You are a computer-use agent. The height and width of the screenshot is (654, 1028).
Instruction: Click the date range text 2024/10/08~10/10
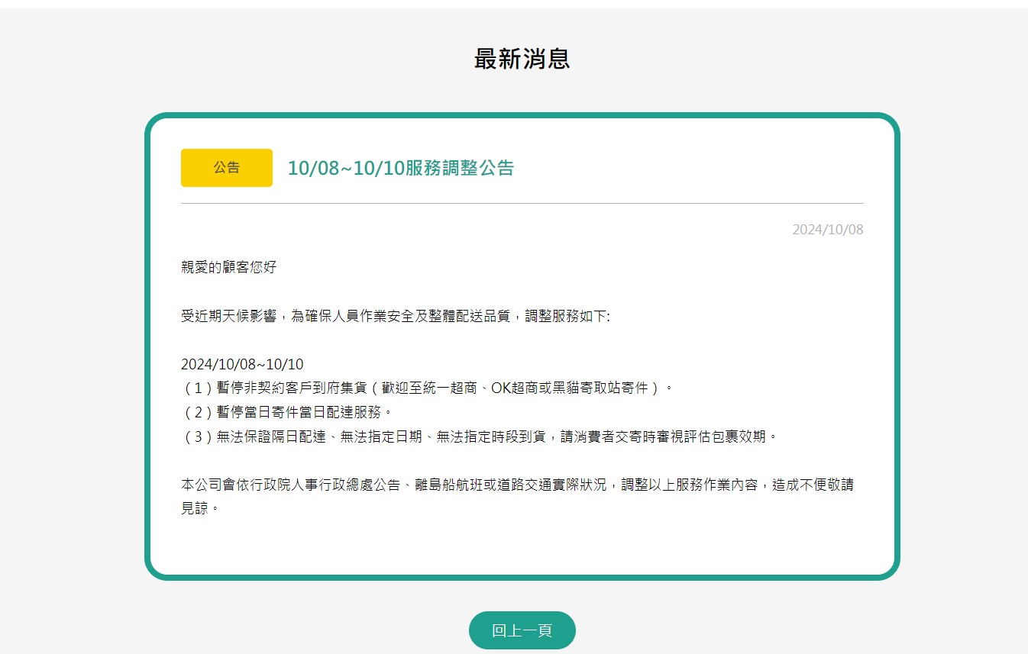click(242, 365)
